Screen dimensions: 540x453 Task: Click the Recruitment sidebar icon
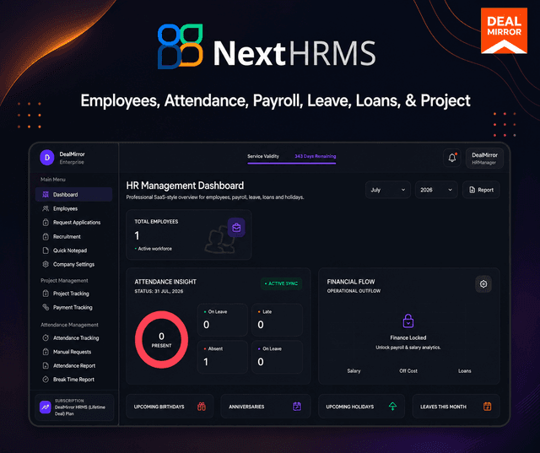[46, 236]
